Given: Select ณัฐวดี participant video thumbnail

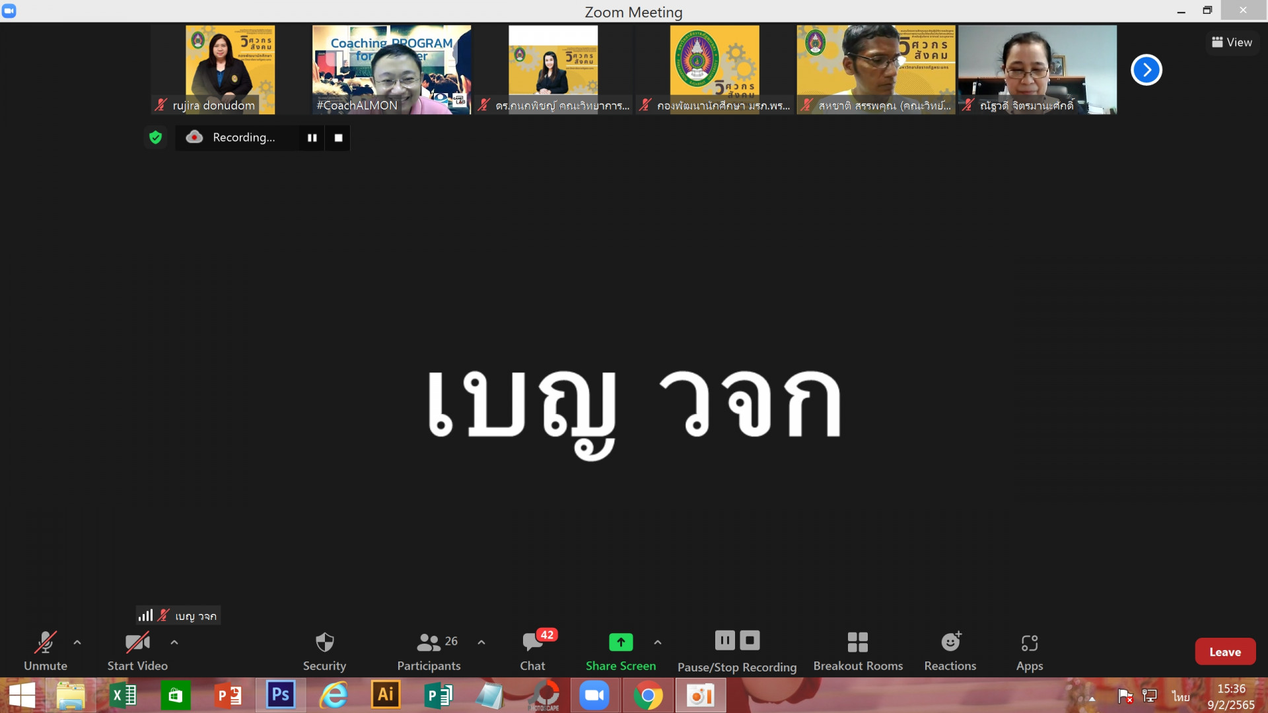Looking at the screenshot, I should [x=1038, y=70].
